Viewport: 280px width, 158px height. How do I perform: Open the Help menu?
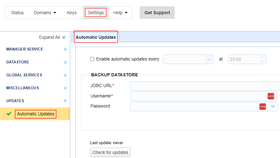[120, 13]
